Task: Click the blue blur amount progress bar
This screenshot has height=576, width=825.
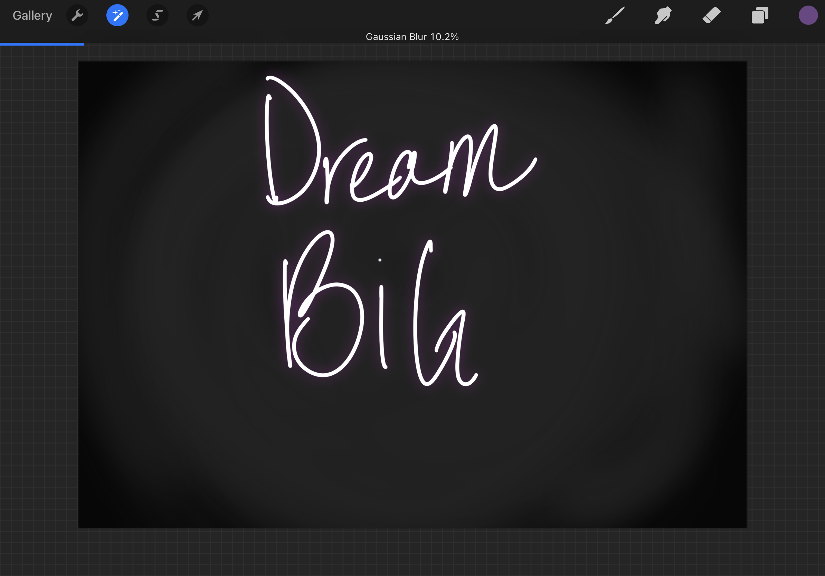Action: (x=42, y=44)
